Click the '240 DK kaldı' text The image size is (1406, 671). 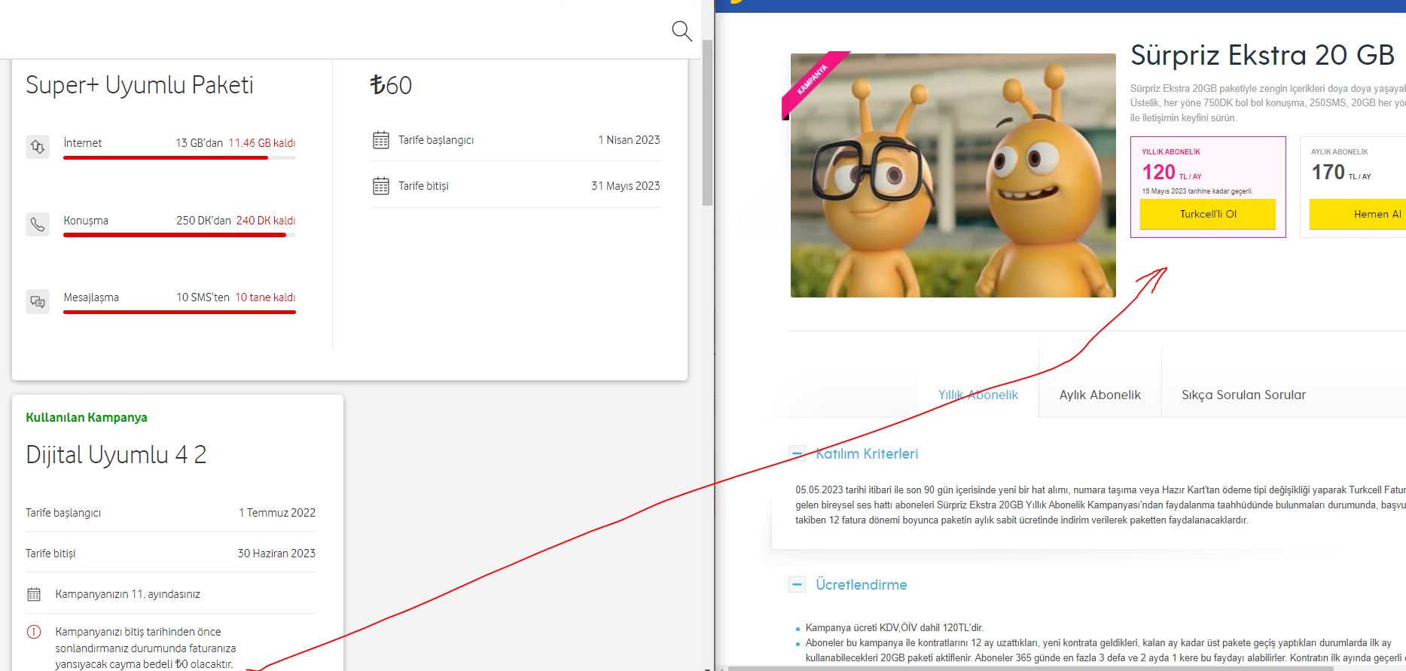tap(266, 221)
